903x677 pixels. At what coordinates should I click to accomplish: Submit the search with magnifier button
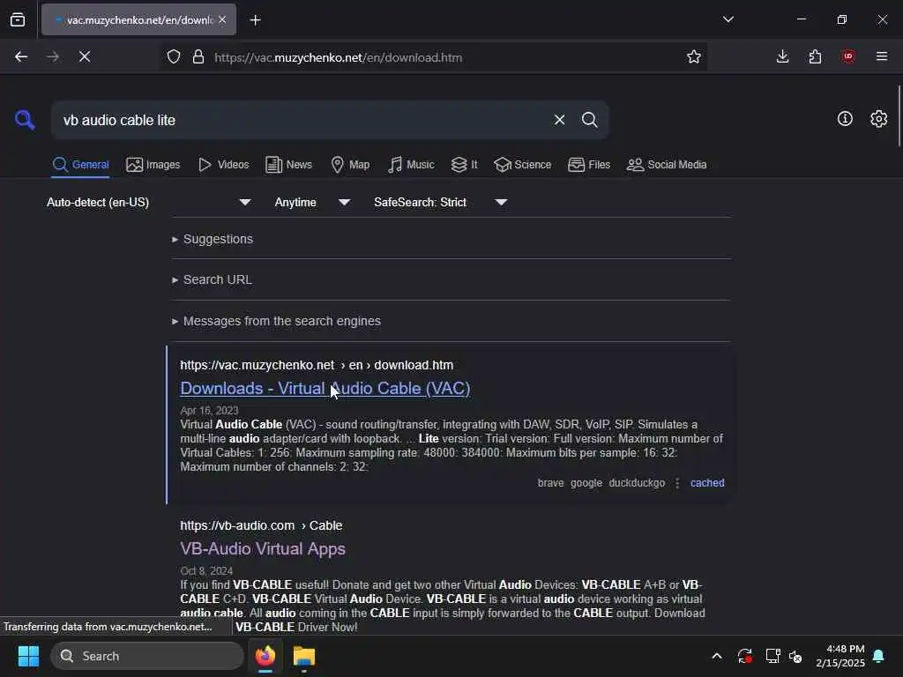[590, 120]
